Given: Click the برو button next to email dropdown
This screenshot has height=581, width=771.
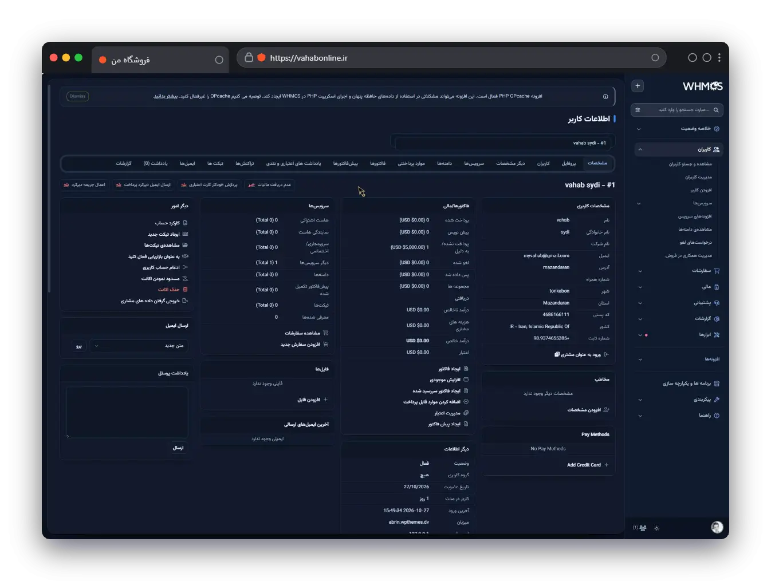Looking at the screenshot, I should click(79, 346).
